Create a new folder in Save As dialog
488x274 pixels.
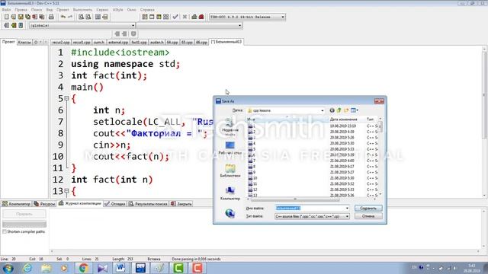click(346, 110)
